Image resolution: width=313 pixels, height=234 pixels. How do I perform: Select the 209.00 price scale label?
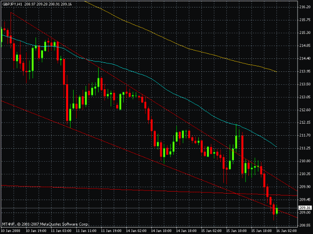(x=305, y=213)
